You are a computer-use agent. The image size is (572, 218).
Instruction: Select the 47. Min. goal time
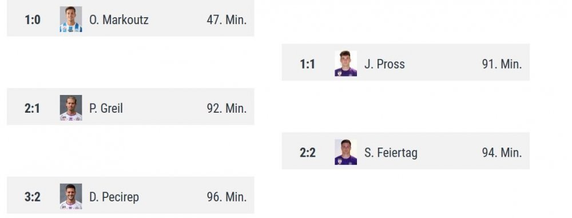pyautogui.click(x=227, y=19)
